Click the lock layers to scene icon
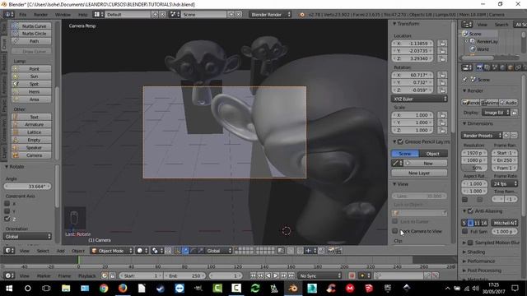This screenshot has height=296, width=527. pos(281,251)
